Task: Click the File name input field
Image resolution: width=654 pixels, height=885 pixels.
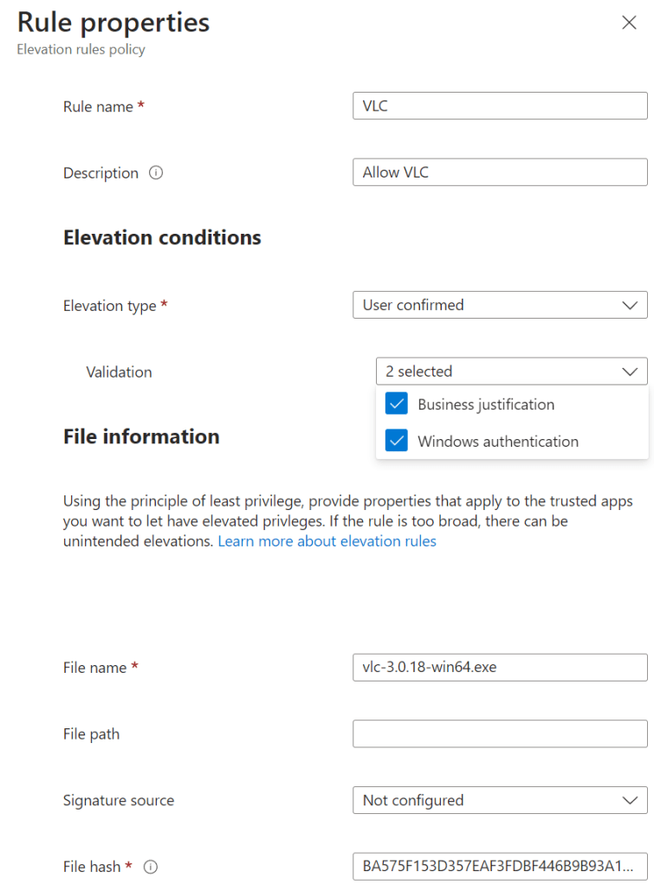Action: 500,668
